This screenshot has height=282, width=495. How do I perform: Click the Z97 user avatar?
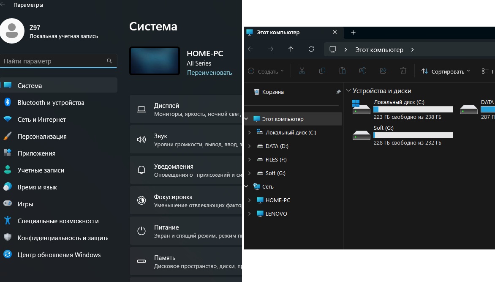pos(12,31)
